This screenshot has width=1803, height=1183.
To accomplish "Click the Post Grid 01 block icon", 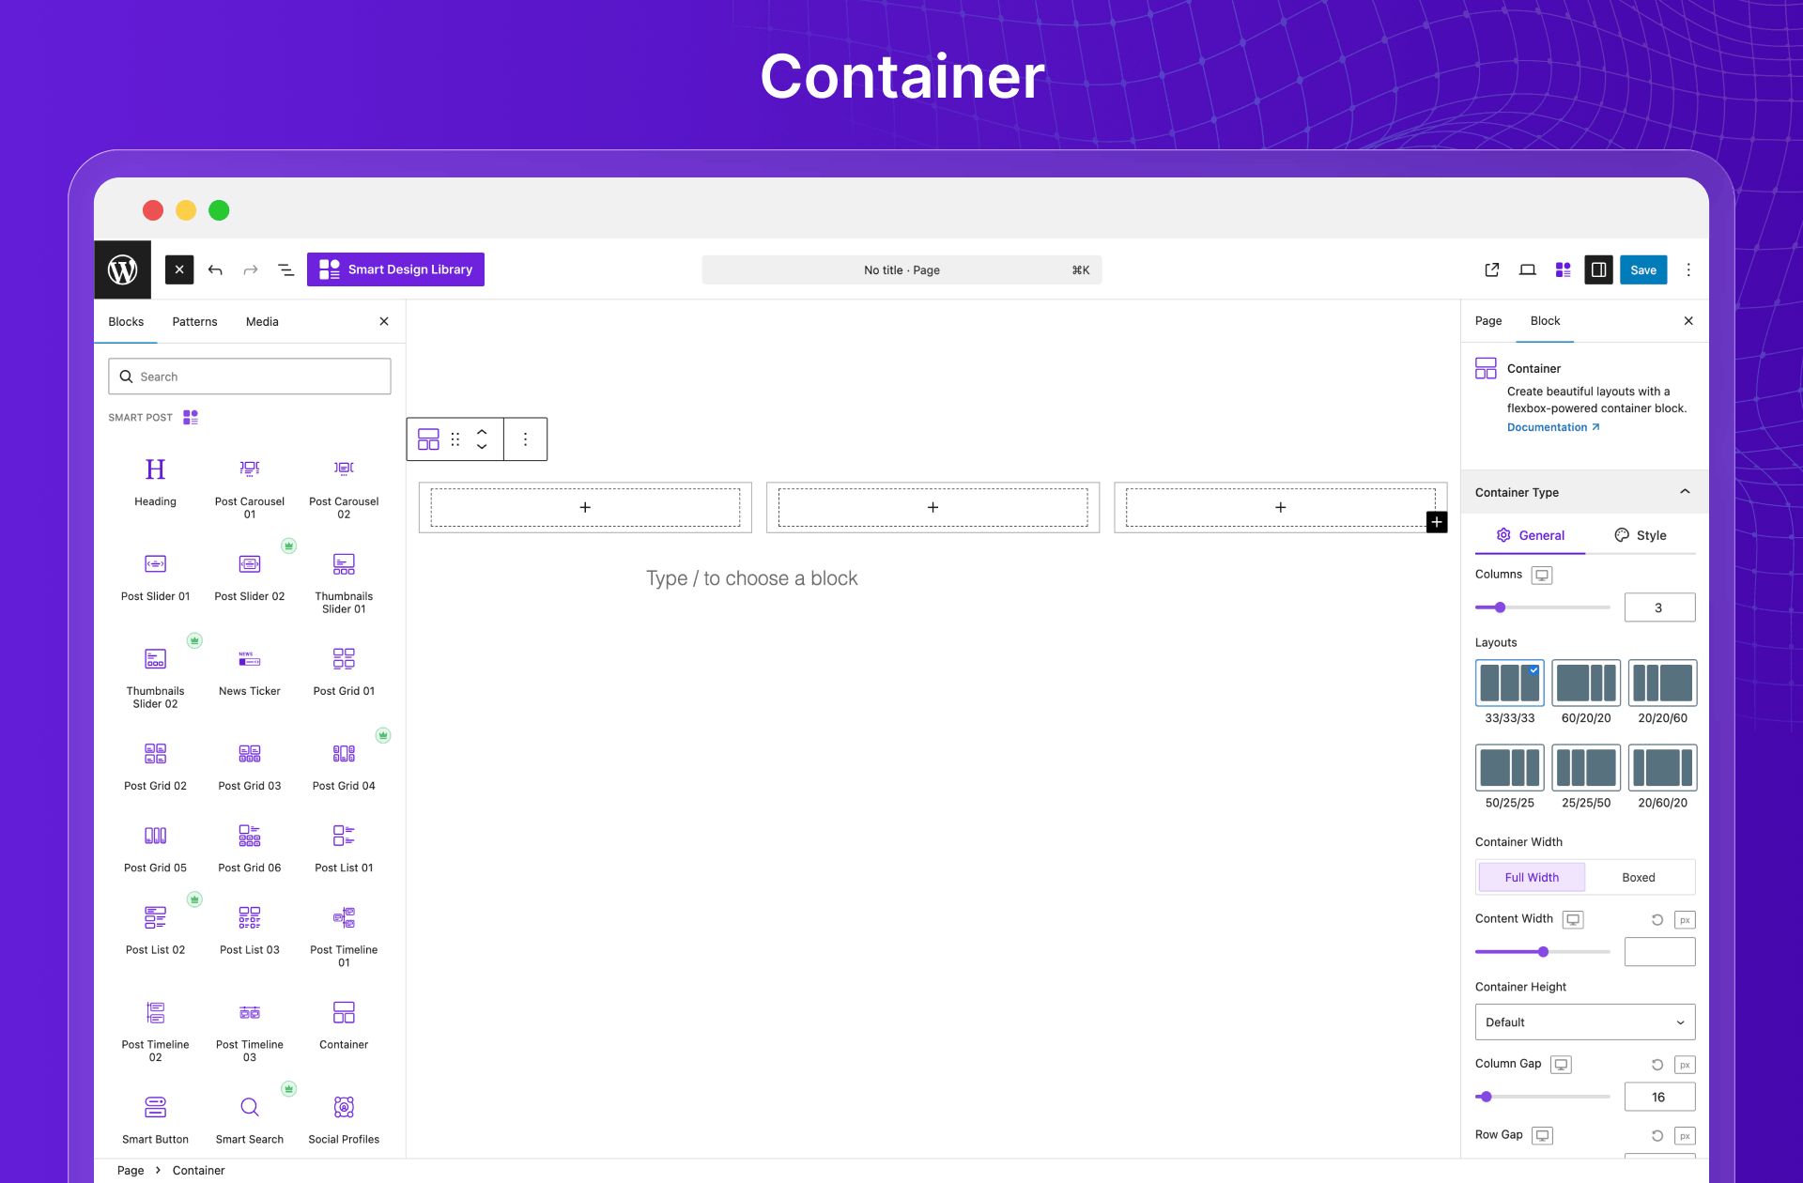I will coord(344,659).
